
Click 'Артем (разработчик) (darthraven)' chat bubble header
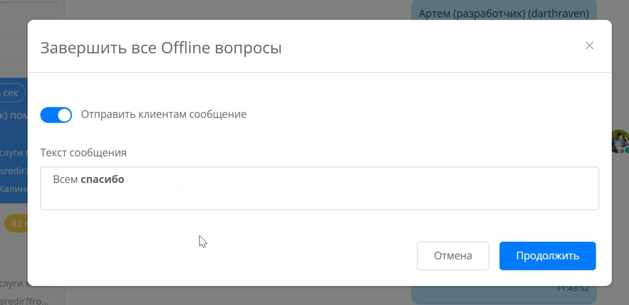click(503, 14)
